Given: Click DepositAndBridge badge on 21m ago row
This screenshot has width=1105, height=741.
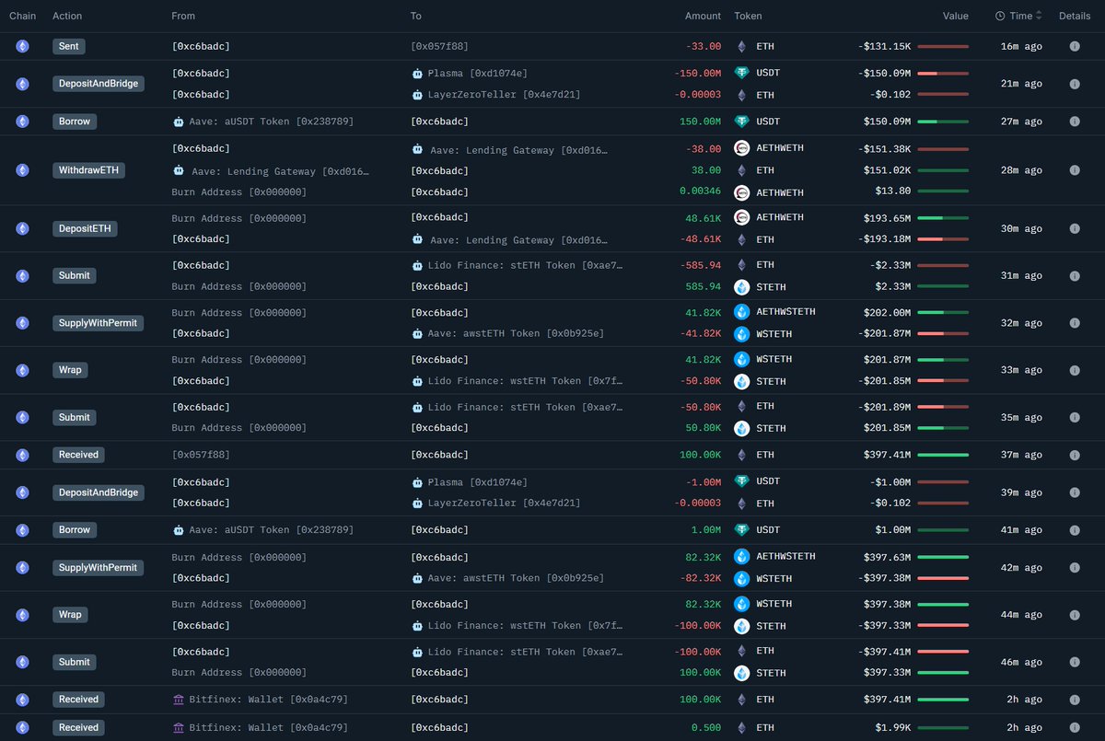Looking at the screenshot, I should 98,84.
